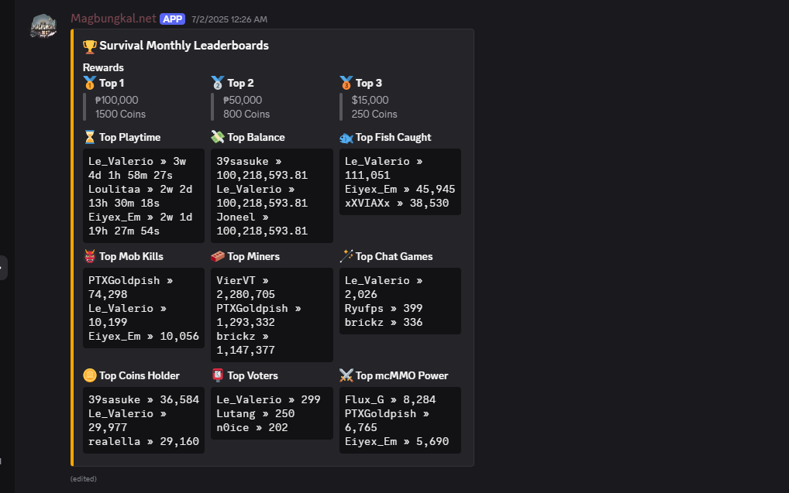
Task: Click the crossed swords emoji beside Top mcMMO Power
Action: [x=346, y=375]
